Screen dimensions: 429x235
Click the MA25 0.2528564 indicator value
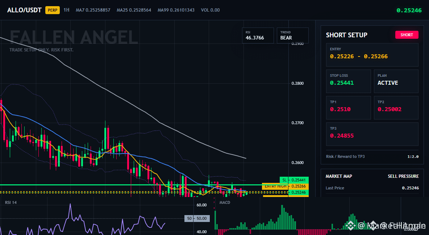[134, 10]
